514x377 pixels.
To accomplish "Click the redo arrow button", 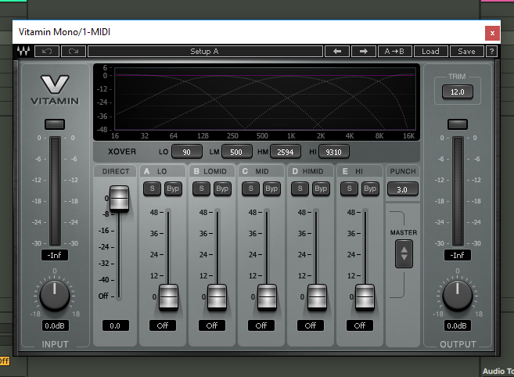I will click(x=74, y=51).
